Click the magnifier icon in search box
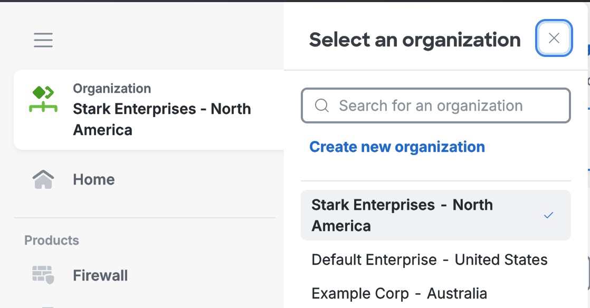The image size is (590, 308). point(322,106)
